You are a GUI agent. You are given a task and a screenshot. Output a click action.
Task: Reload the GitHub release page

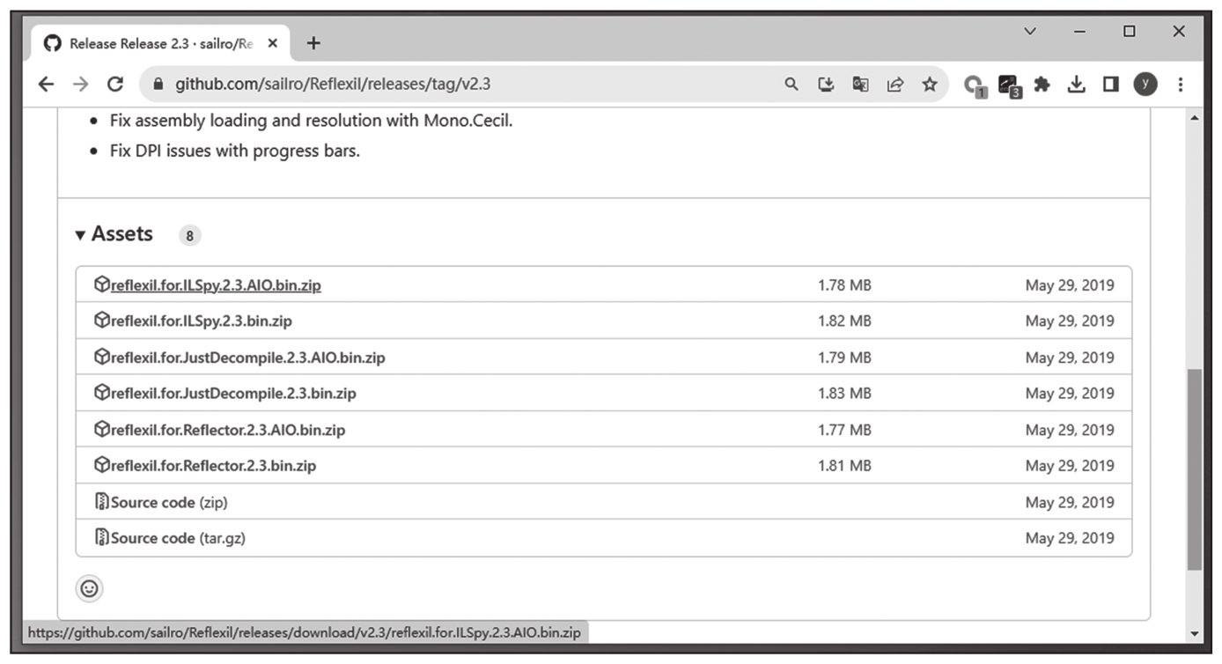114,84
